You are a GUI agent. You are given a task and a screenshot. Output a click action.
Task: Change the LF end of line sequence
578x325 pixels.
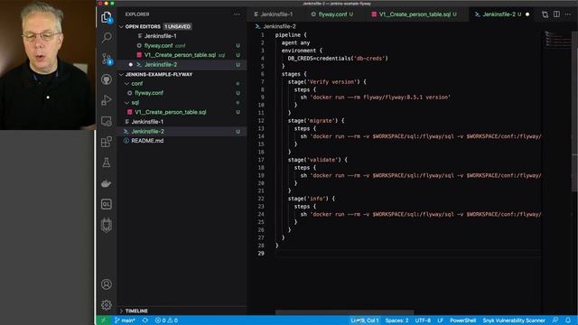pos(440,320)
